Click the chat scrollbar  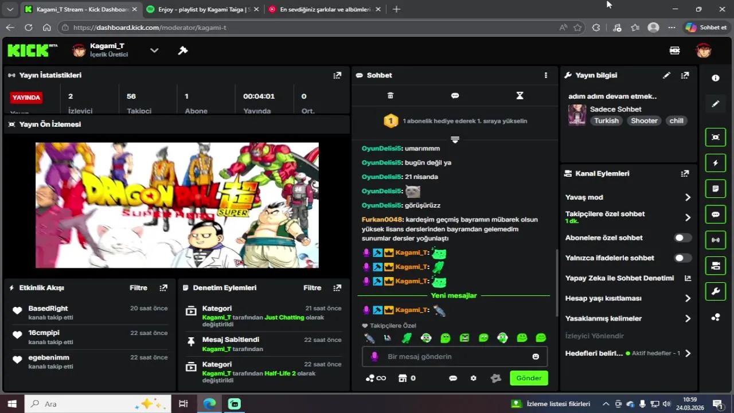click(x=556, y=283)
